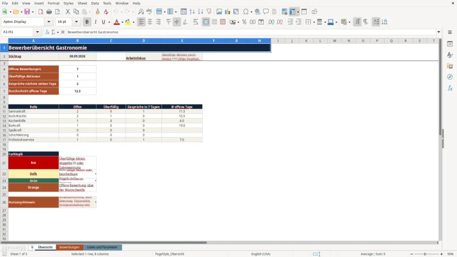Toggle Bold formatting
The height and width of the screenshot is (257, 457).
[87, 22]
